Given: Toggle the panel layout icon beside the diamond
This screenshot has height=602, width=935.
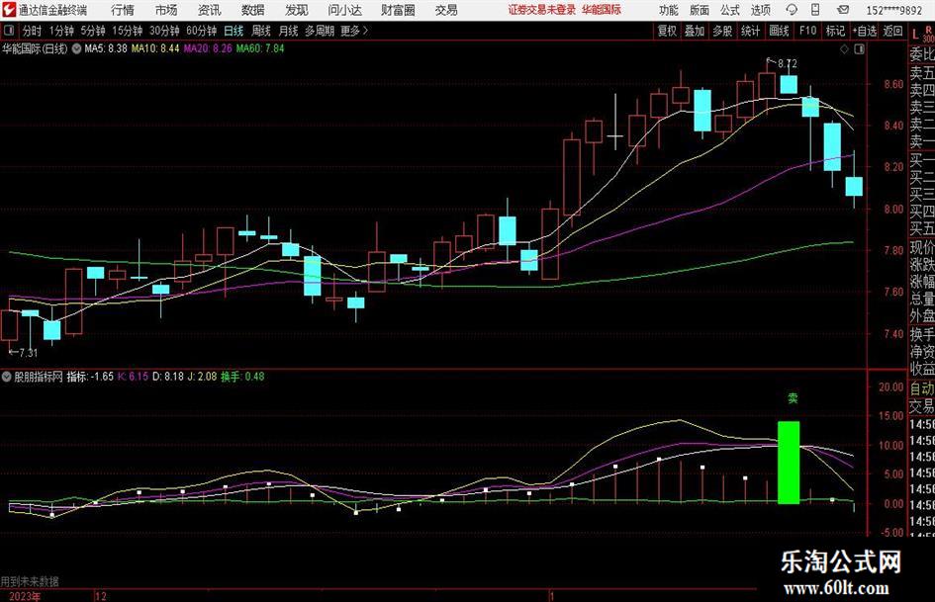Looking at the screenshot, I should click(x=859, y=49).
